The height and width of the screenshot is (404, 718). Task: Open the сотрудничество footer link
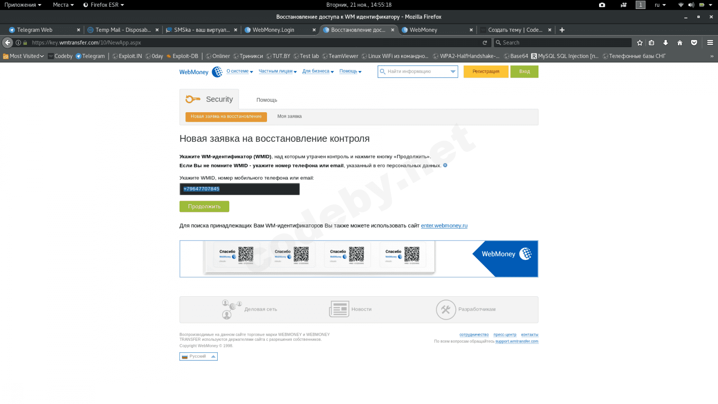474,335
